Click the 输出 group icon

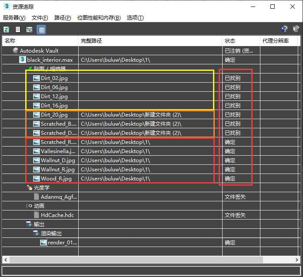[30, 224]
